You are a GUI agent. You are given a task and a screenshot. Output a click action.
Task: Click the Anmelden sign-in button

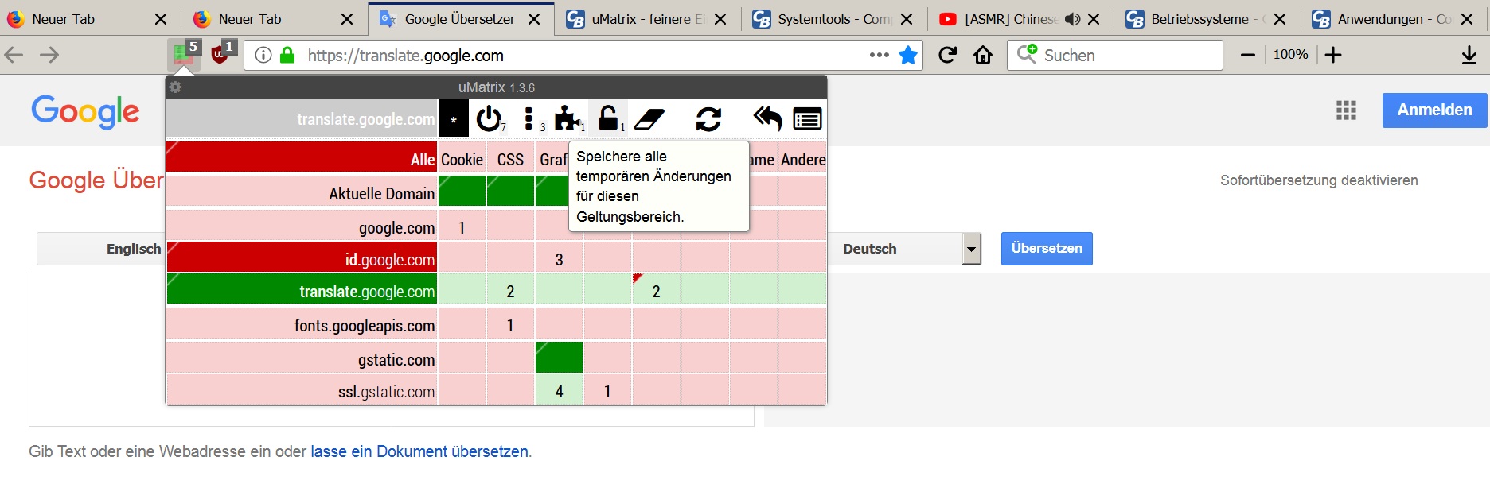tap(1434, 110)
